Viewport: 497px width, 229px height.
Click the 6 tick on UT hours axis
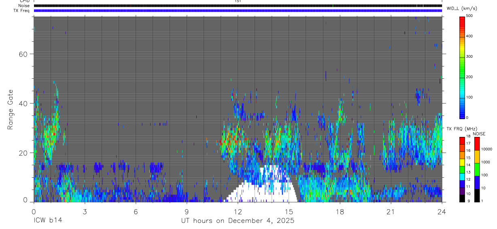136,212
